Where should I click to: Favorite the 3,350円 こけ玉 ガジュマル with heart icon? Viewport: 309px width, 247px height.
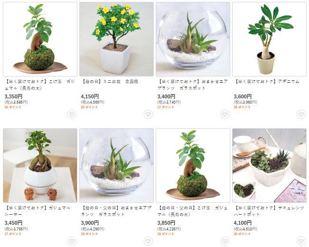coord(72,114)
